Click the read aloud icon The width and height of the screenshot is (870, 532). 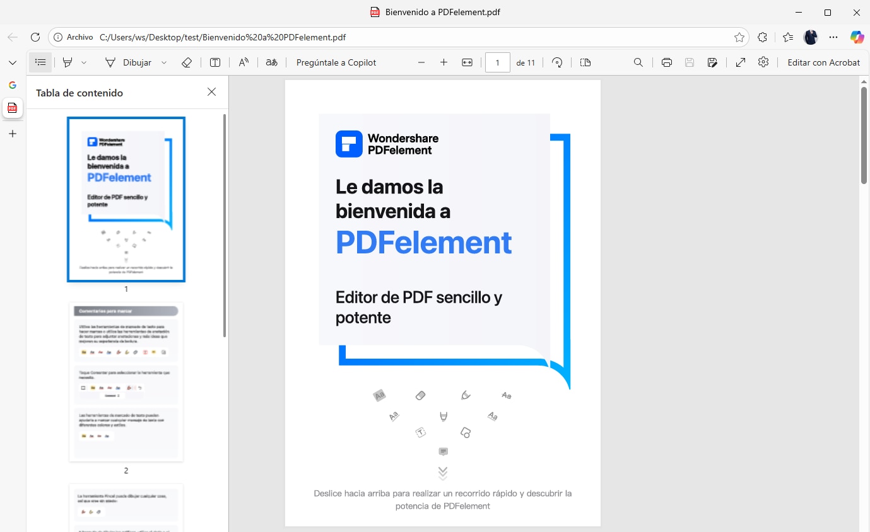coord(244,62)
